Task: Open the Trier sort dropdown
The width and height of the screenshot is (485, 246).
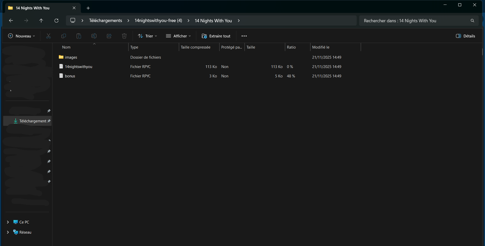Action: 148,36
